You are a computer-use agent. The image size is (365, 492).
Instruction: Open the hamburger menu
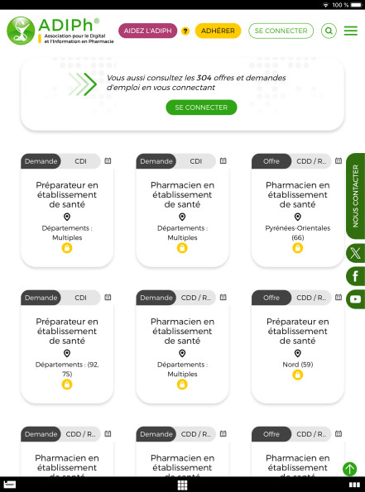coord(351,31)
